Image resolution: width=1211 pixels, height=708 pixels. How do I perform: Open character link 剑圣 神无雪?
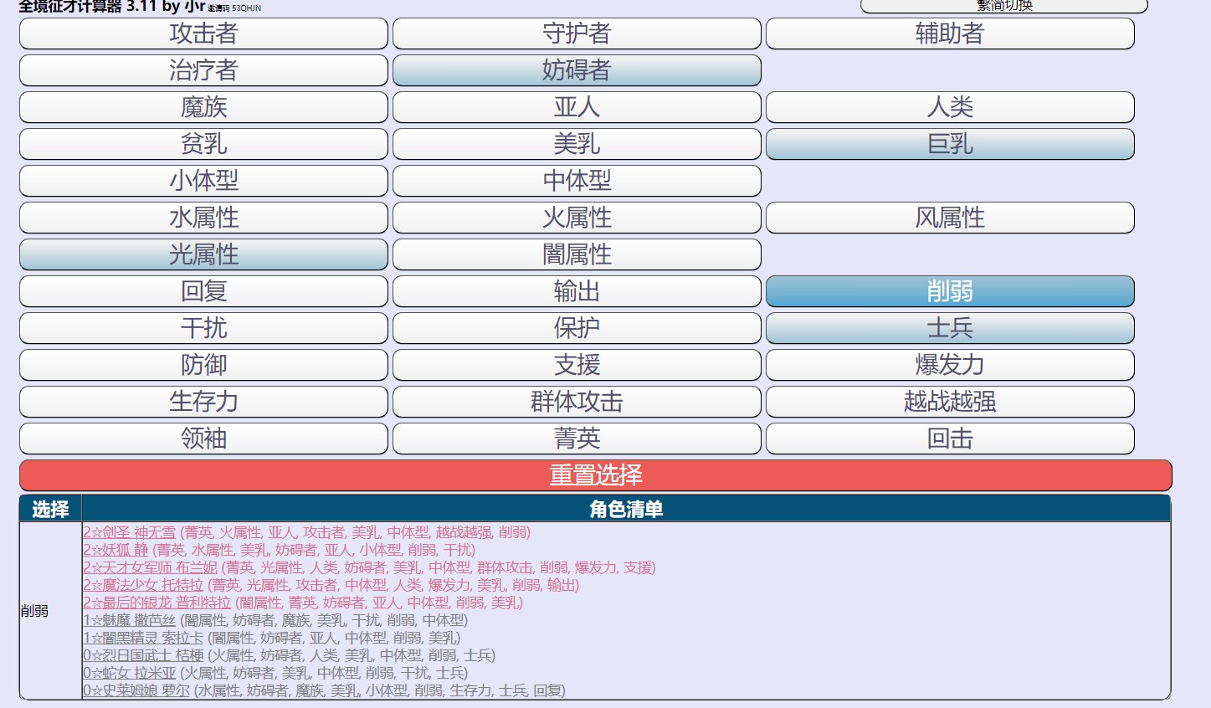(130, 532)
